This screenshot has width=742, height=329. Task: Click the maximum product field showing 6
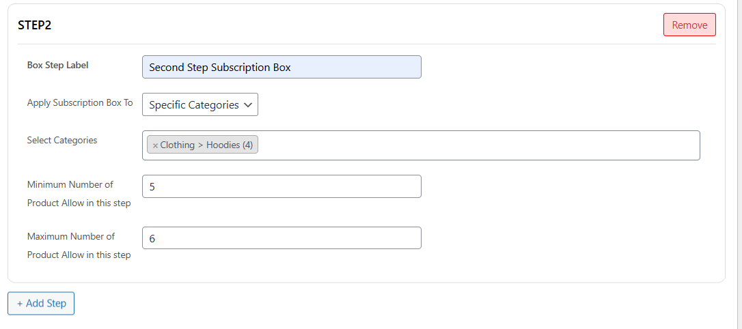(281, 238)
